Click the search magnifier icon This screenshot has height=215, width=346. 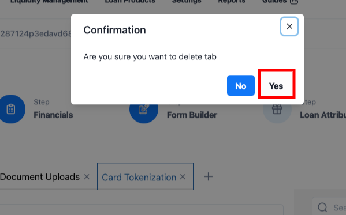click(x=322, y=208)
